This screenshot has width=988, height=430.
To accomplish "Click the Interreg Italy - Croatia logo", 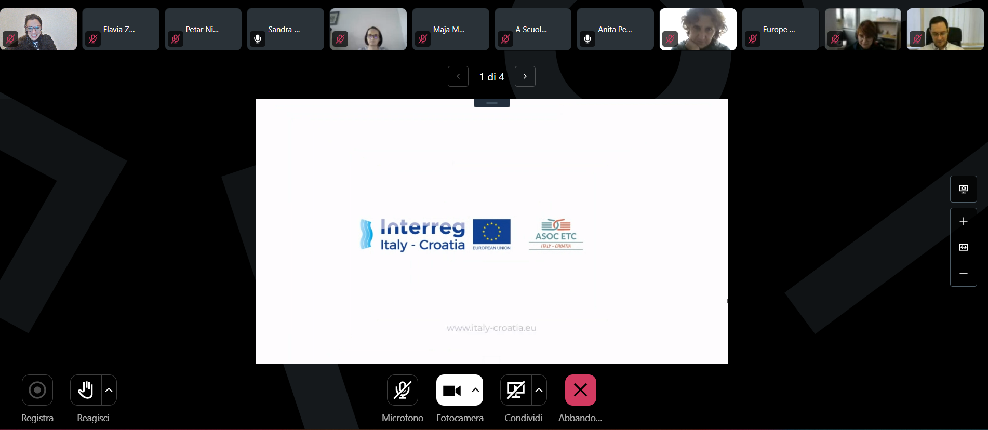I will [412, 234].
